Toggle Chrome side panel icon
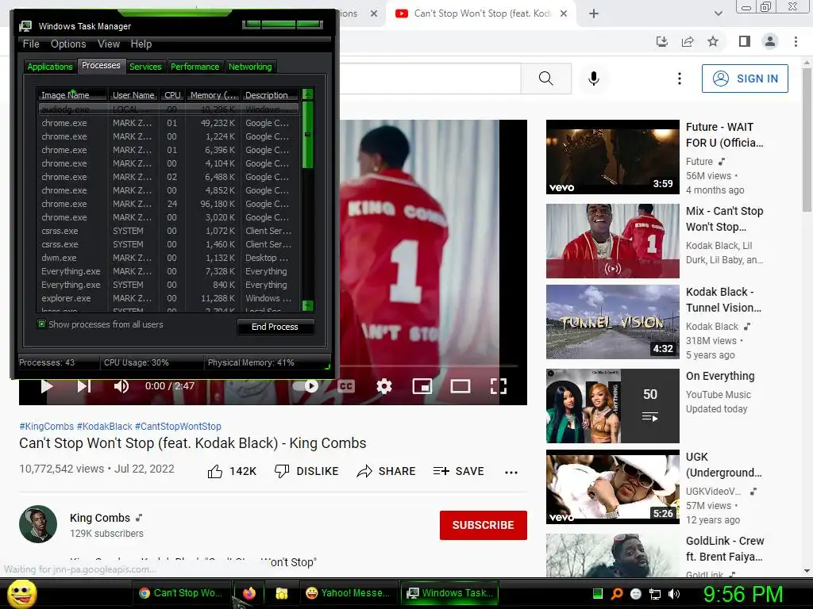 click(745, 41)
